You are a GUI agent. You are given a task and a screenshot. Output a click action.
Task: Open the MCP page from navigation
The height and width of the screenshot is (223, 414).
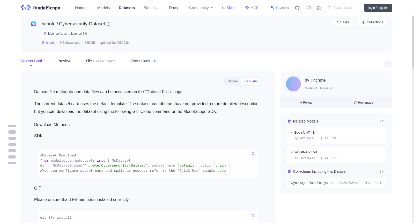[x=252, y=8]
